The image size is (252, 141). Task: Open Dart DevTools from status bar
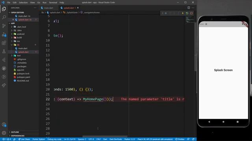[x=115, y=139]
